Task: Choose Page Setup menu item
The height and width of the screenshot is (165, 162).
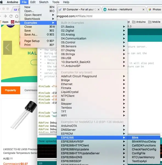Action: click(x=38, y=41)
